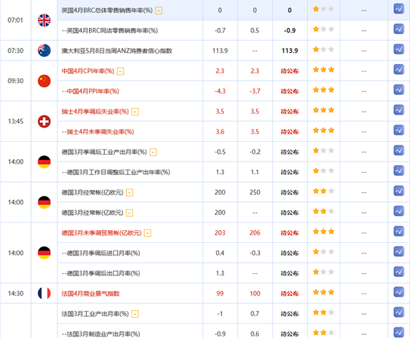Open chart icon for 德国3月季调后出口月率
This screenshot has height=338, width=410.
pyautogui.click(x=399, y=272)
